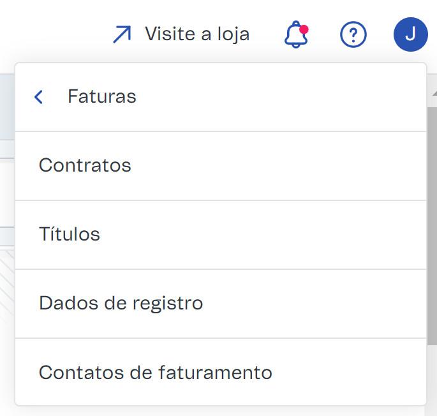Click the gray panel left of the menu
Screen dimensions: 437x416
(x=7, y=107)
